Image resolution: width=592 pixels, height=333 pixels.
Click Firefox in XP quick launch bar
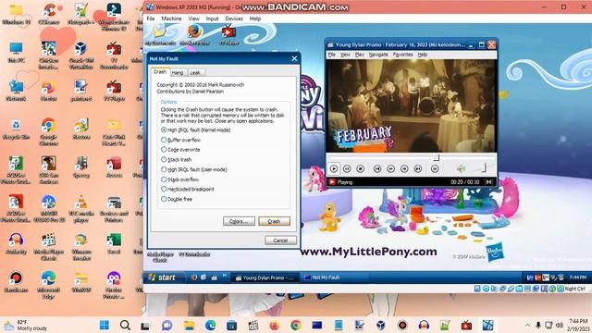[194, 277]
